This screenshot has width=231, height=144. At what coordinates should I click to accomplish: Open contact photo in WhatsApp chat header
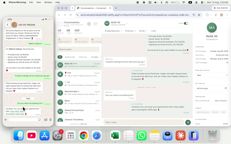point(14,25)
